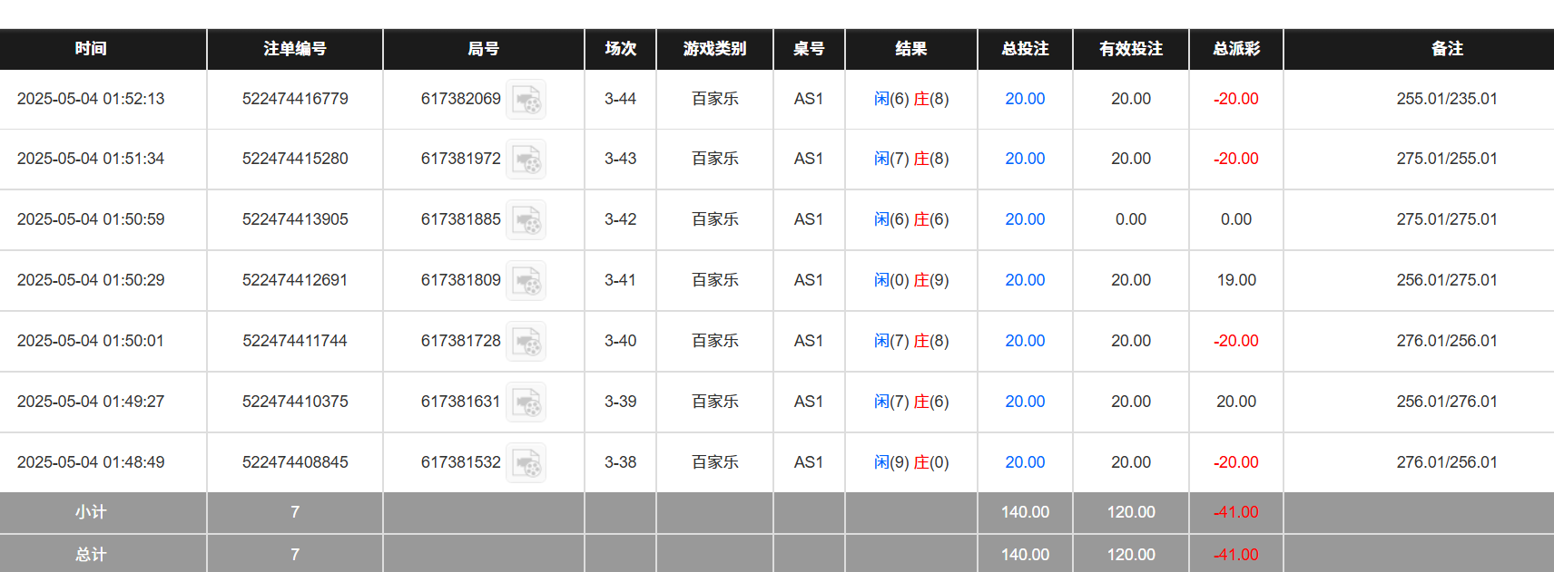Click the blue 总投注 amount for round 3-38
The height and width of the screenshot is (572, 1554).
coord(1024,462)
